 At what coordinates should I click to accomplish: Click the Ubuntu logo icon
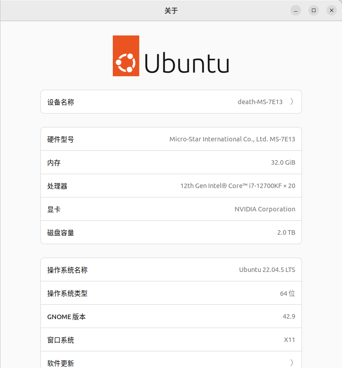[x=126, y=56]
